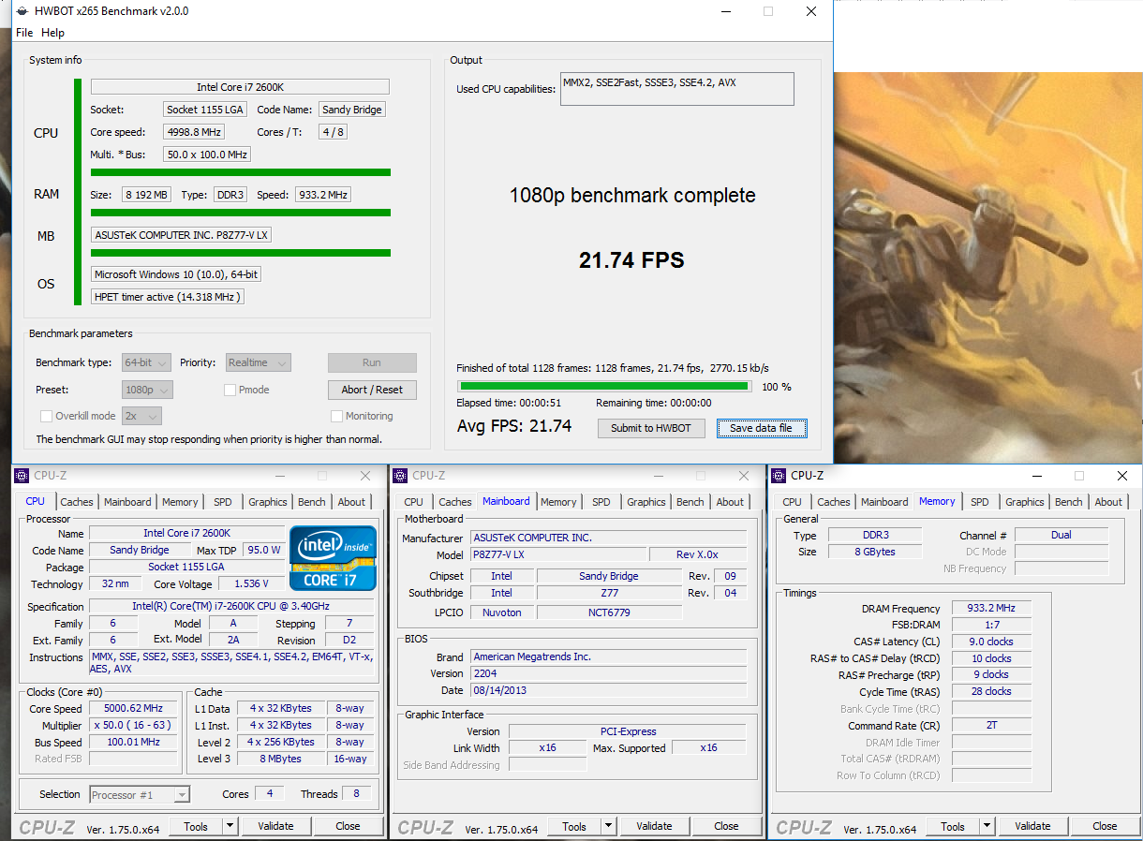Click Close in the CPU-Z Memory window
The height and width of the screenshot is (841, 1143).
tap(1105, 826)
